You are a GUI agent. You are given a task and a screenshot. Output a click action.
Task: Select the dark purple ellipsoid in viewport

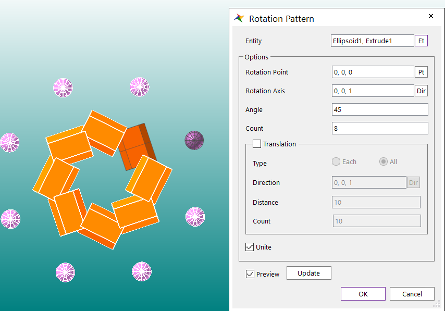[194, 140]
